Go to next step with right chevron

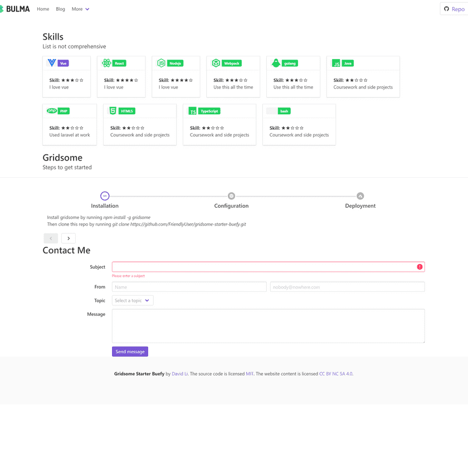(x=68, y=238)
